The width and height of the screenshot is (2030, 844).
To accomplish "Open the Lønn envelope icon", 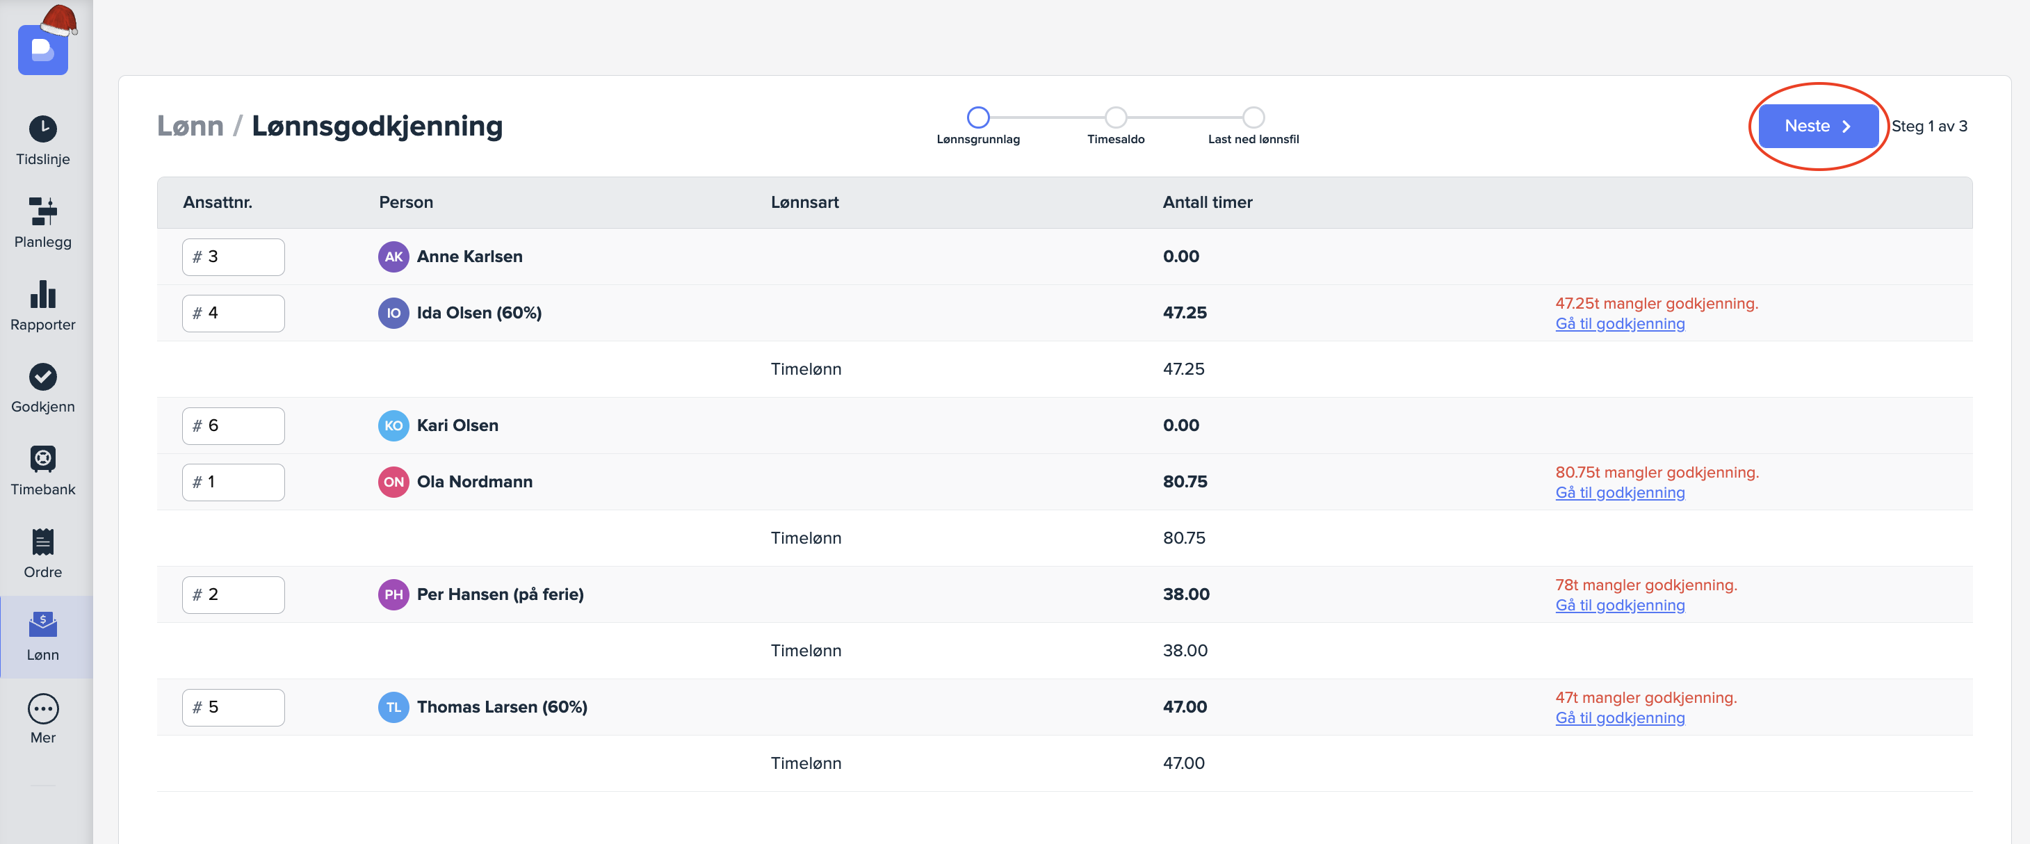I will tap(42, 624).
